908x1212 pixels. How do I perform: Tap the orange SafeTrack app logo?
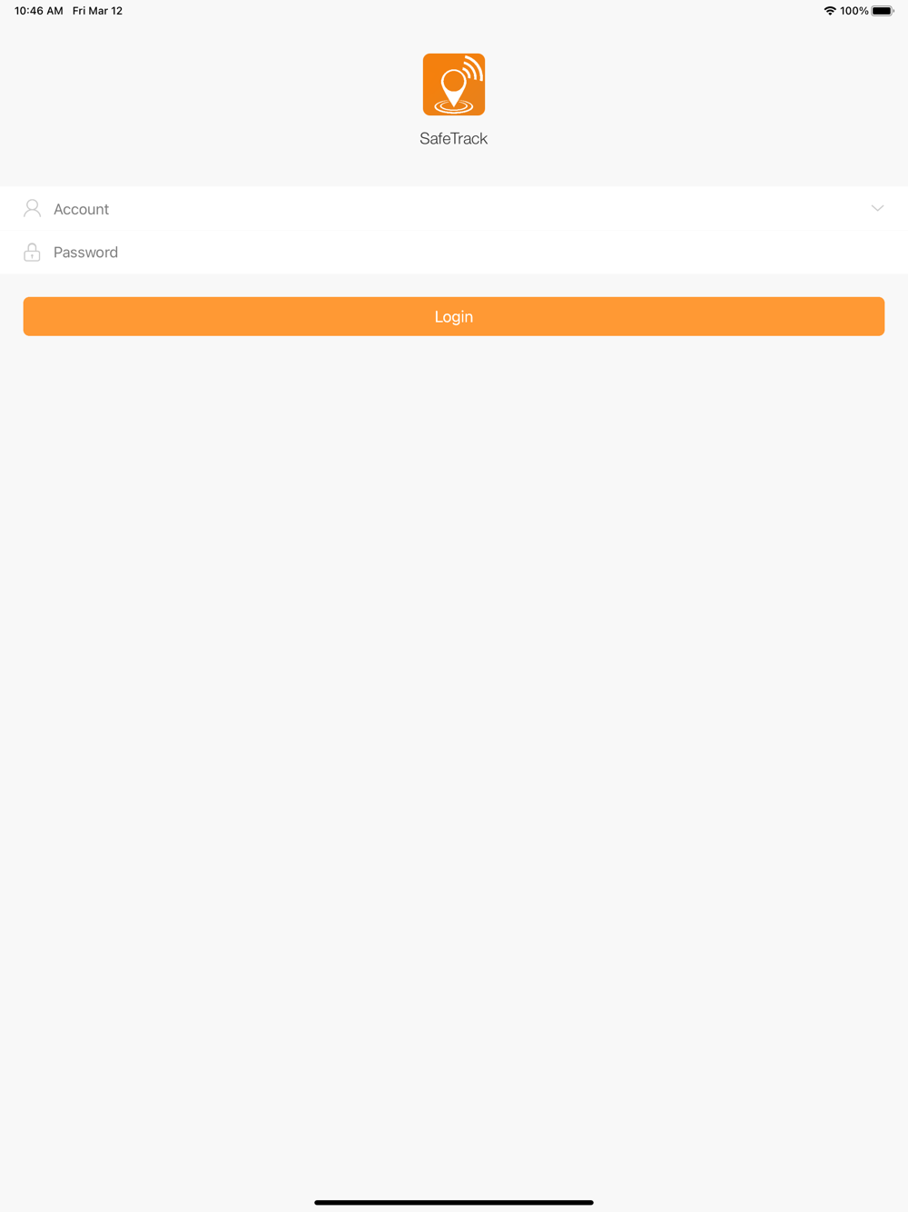454,84
